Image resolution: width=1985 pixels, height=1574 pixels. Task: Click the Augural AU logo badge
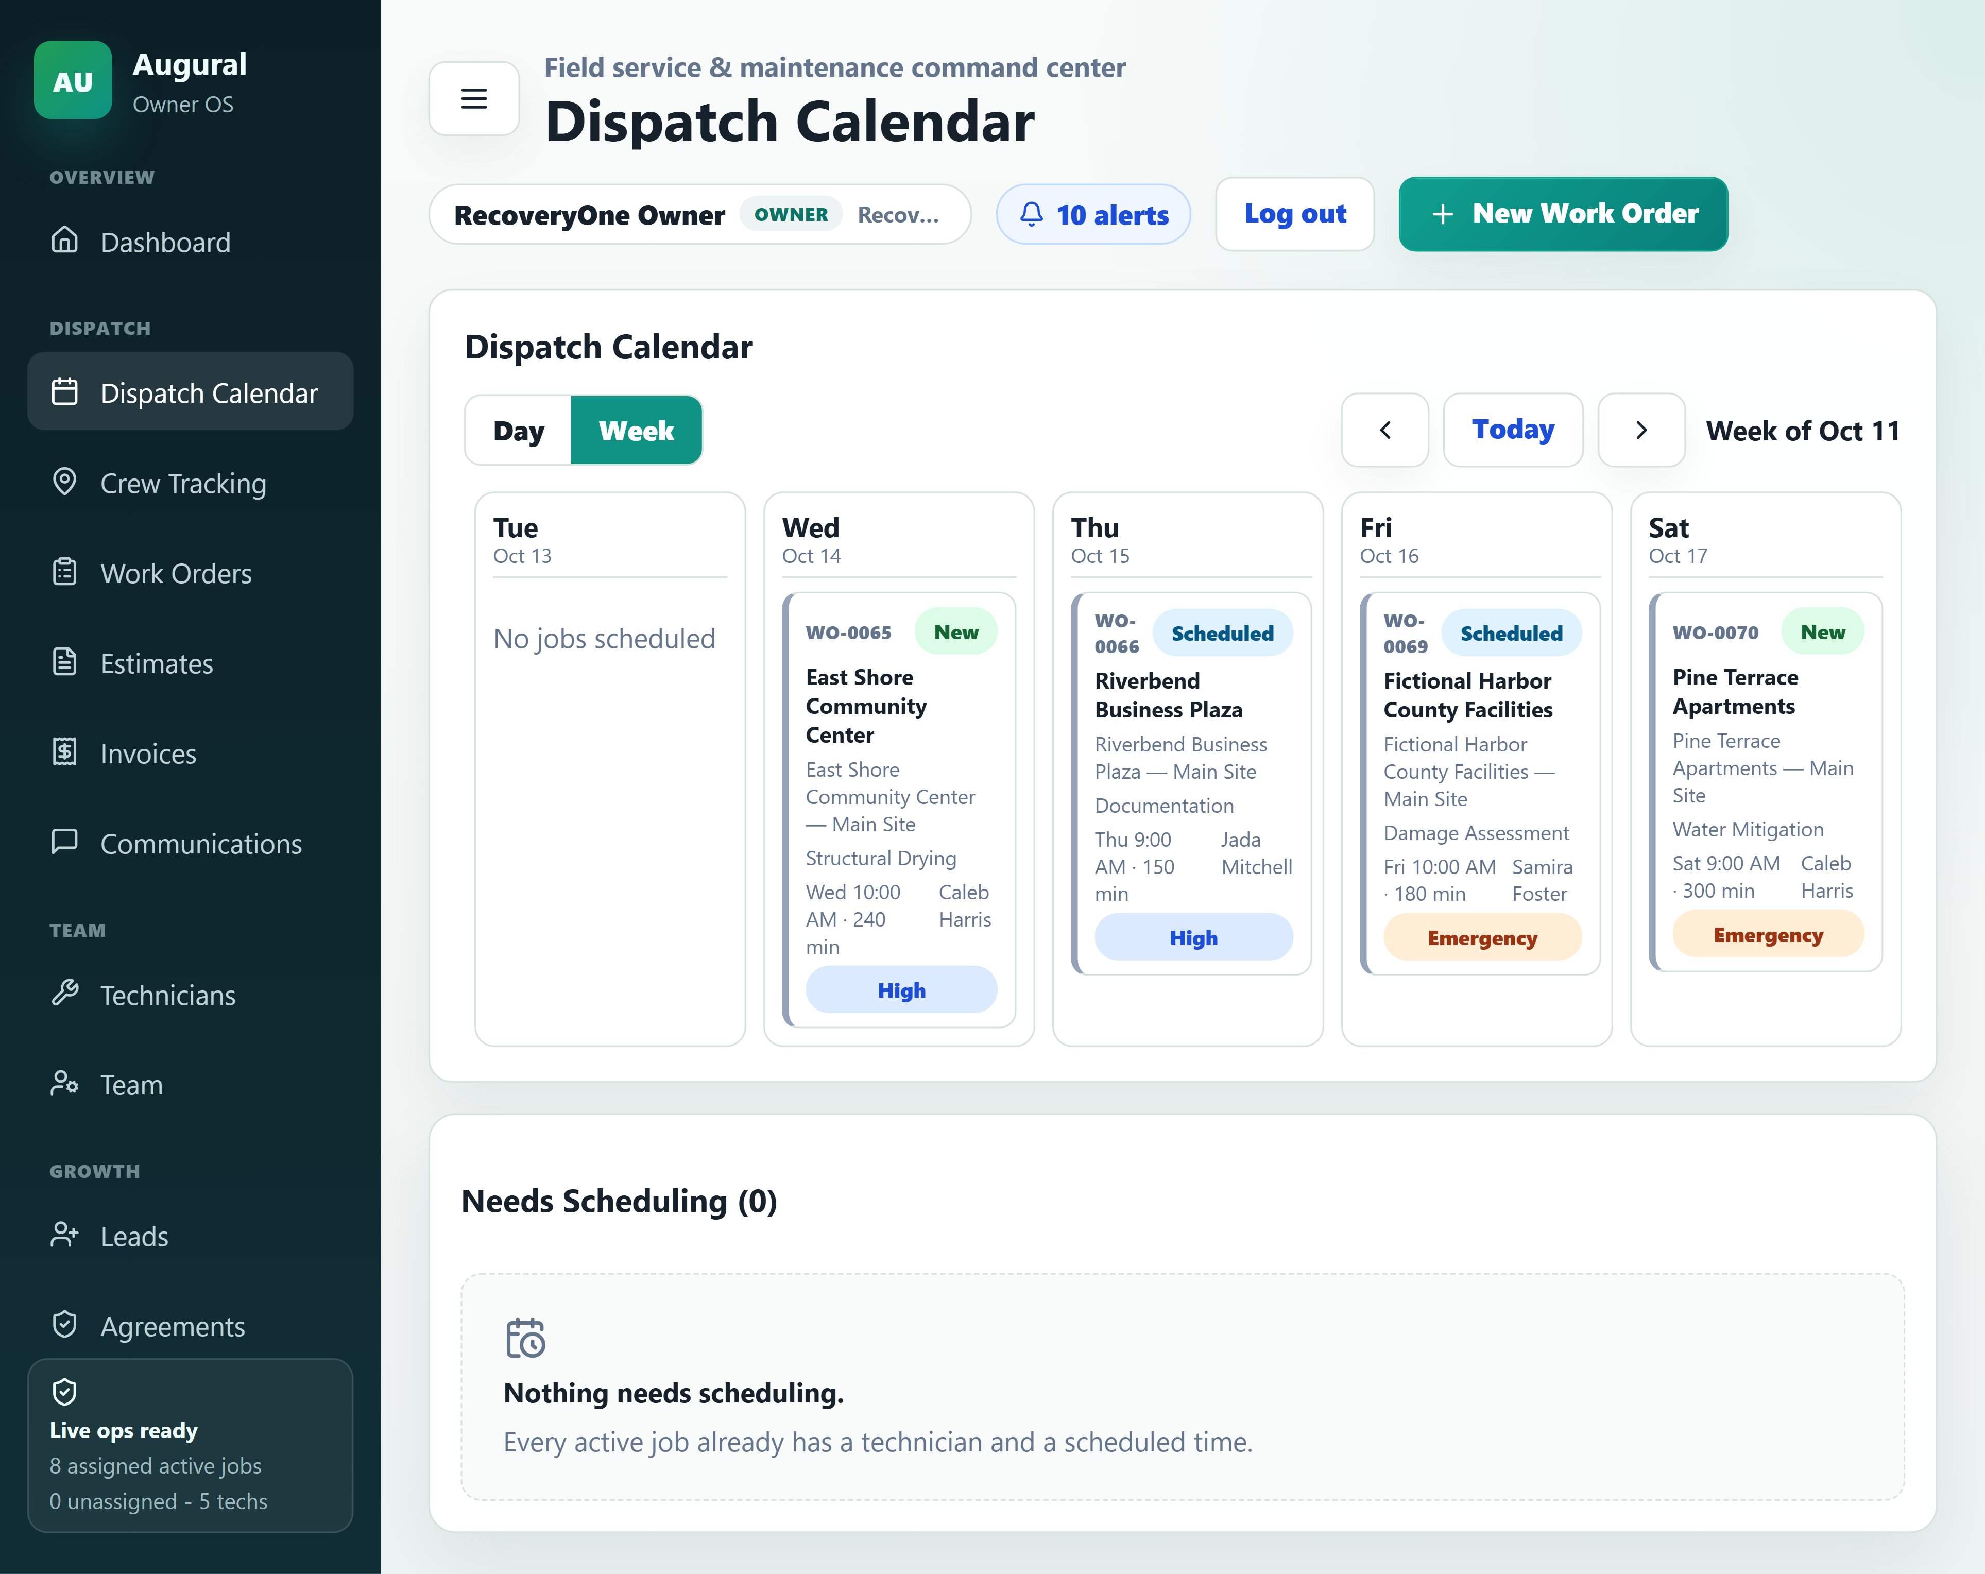(73, 80)
